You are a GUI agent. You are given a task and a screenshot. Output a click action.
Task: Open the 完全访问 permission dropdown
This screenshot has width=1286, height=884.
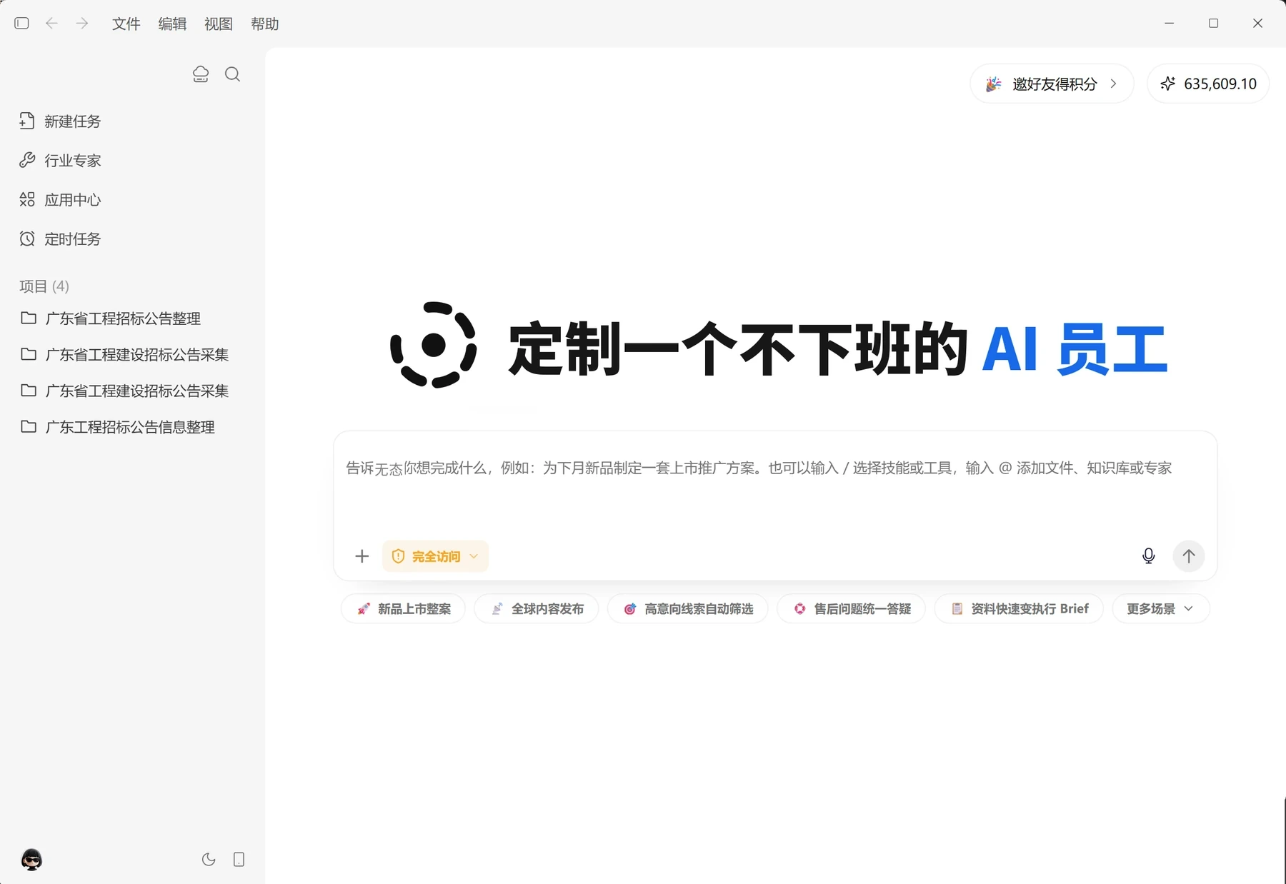(x=435, y=556)
